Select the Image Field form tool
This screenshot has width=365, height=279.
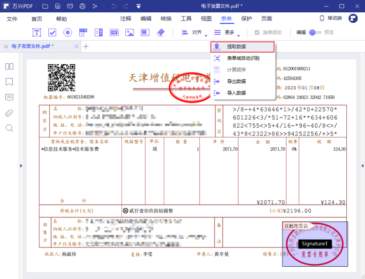pyautogui.click(x=130, y=32)
